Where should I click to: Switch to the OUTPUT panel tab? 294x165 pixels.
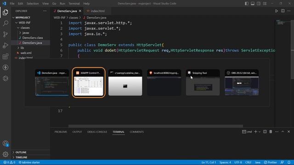tap(77, 132)
